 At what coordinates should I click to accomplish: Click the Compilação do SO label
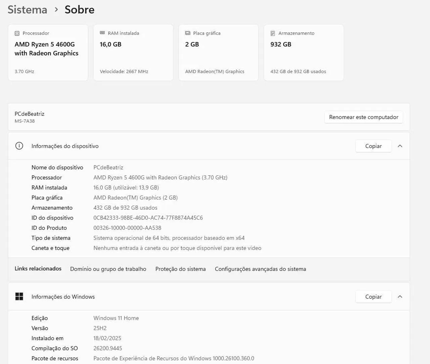55,349
